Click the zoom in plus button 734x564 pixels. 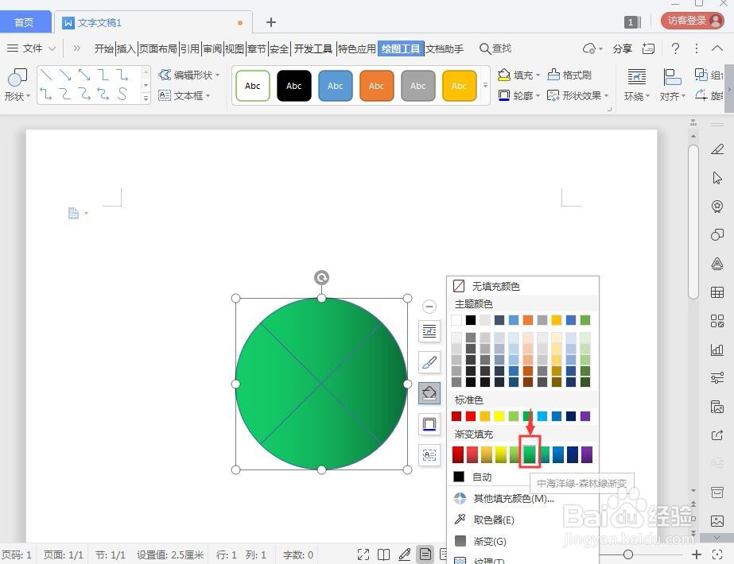tap(696, 554)
